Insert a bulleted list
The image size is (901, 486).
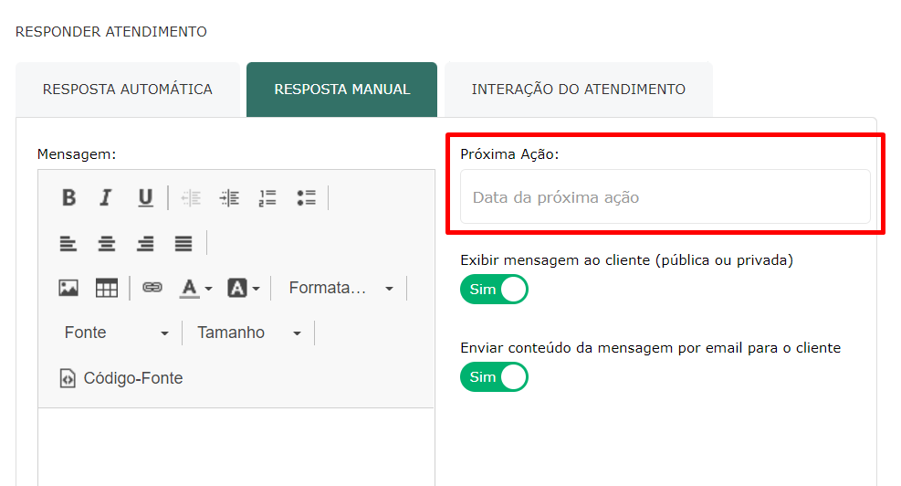307,198
